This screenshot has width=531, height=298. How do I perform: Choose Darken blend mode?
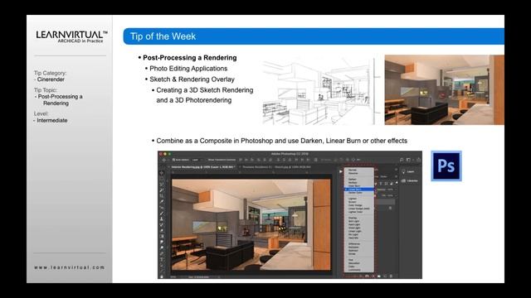(352, 179)
